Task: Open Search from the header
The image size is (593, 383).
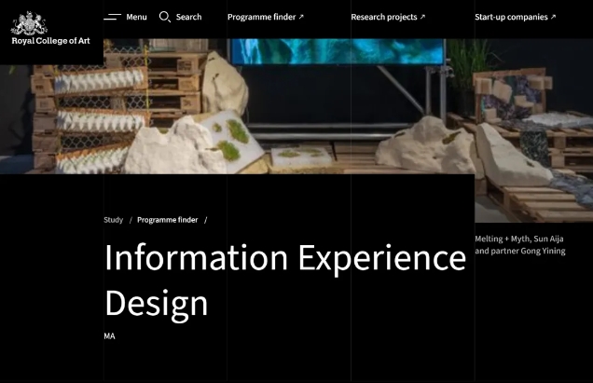Action: pos(188,17)
